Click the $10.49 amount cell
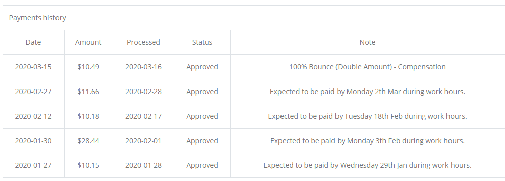The width and height of the screenshot is (505, 181). click(x=88, y=67)
